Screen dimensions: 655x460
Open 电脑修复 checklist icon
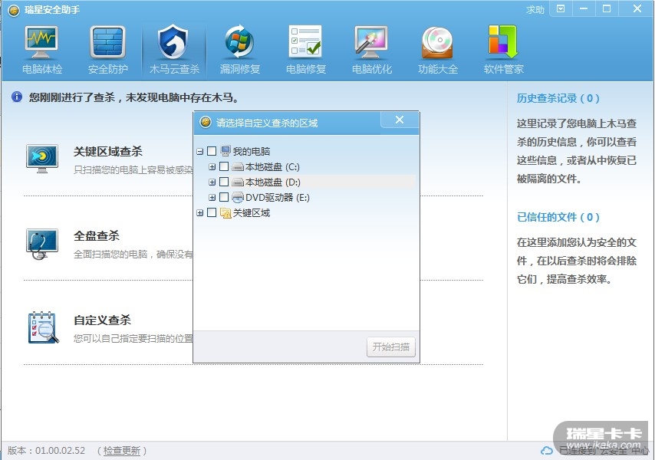click(305, 41)
